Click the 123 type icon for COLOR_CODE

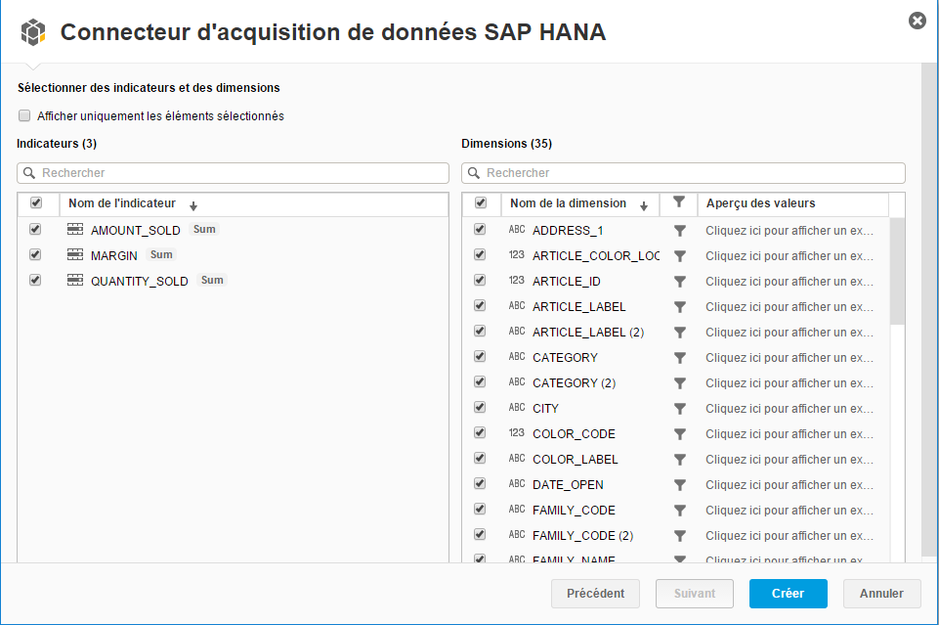517,432
